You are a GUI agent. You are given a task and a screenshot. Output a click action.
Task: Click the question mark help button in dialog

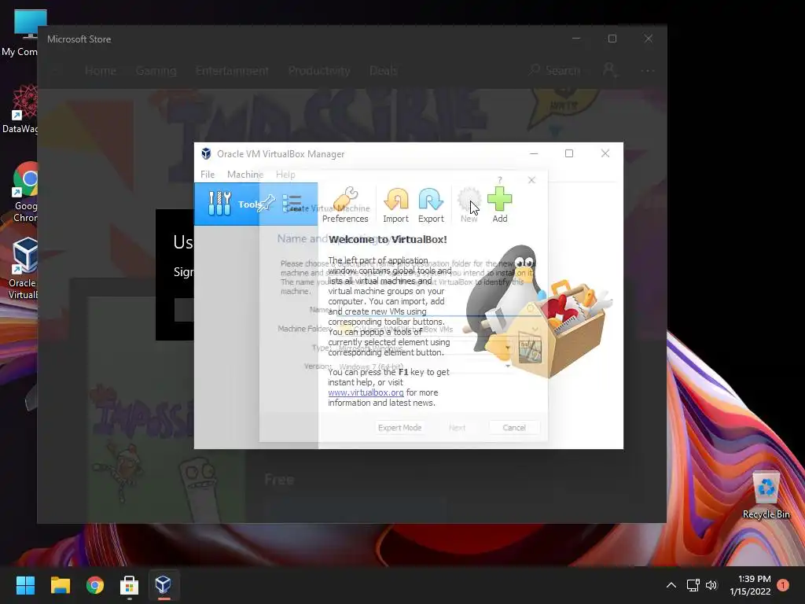coord(499,180)
